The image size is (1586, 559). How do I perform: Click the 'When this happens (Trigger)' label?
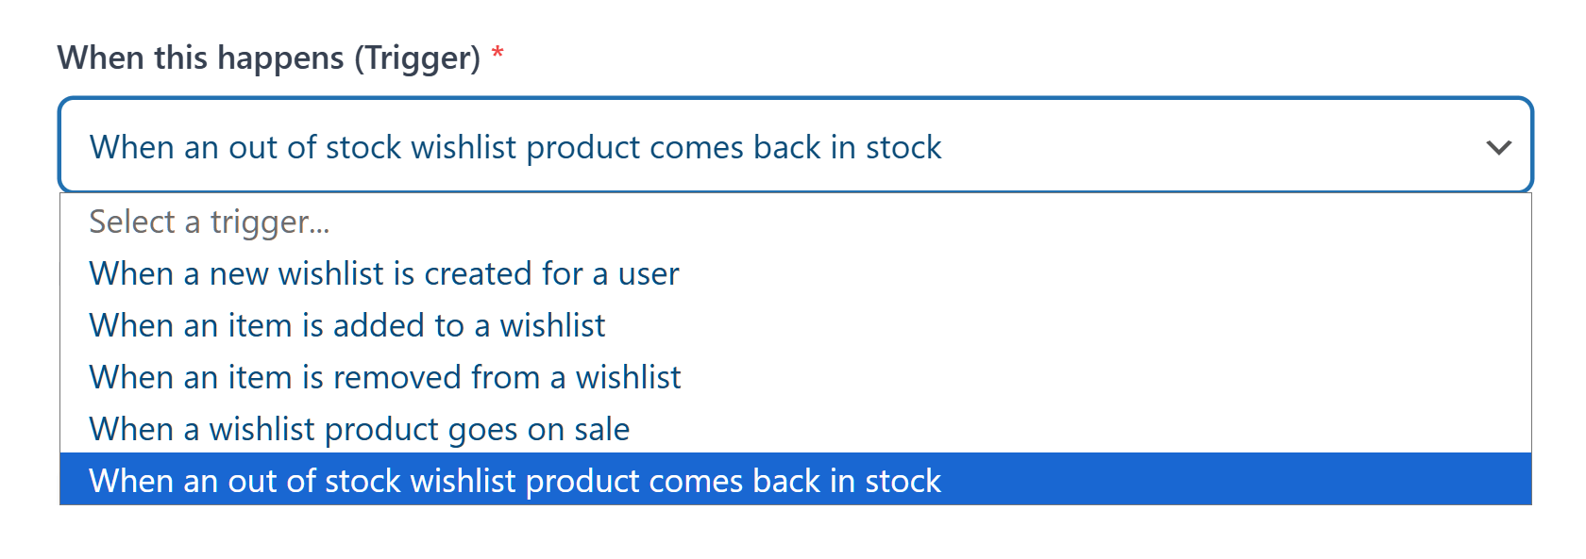click(268, 58)
